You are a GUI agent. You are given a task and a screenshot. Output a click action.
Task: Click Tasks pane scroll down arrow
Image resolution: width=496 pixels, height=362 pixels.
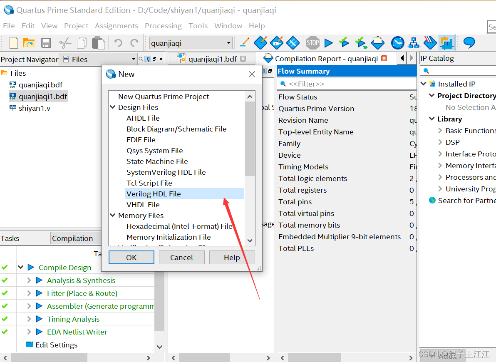point(159,347)
